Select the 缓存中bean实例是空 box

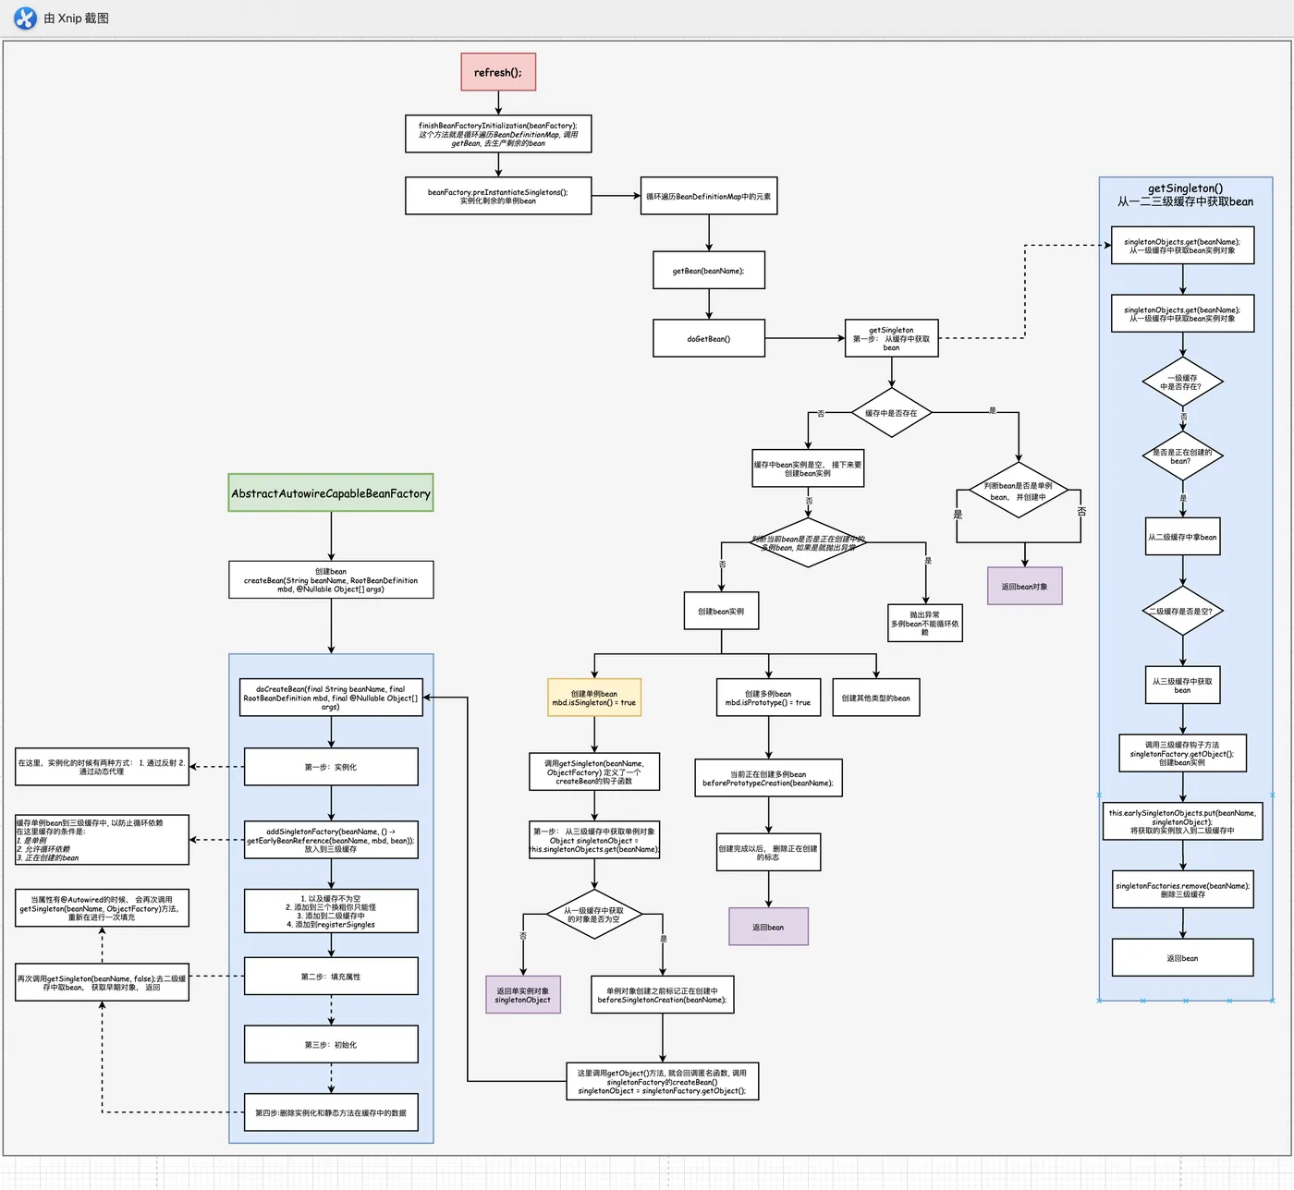pos(808,468)
